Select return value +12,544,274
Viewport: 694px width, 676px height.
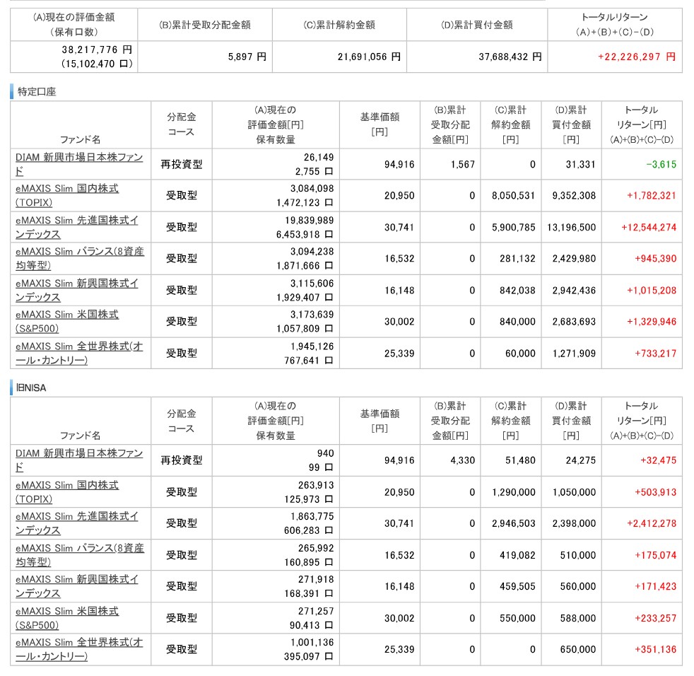648,227
